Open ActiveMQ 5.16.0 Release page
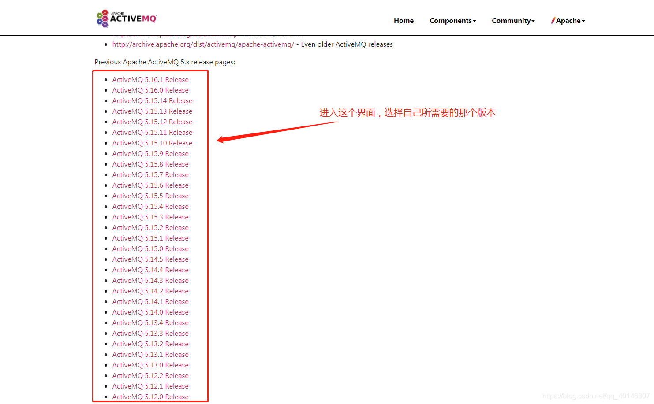This screenshot has width=654, height=404. click(150, 90)
